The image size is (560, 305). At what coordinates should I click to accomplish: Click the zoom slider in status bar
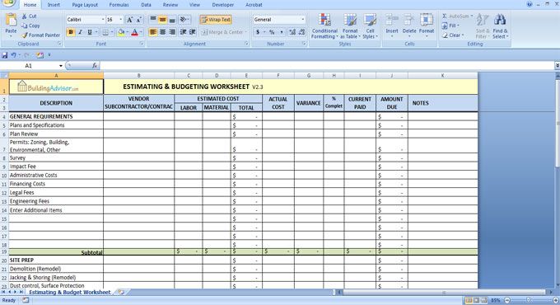coord(528,300)
